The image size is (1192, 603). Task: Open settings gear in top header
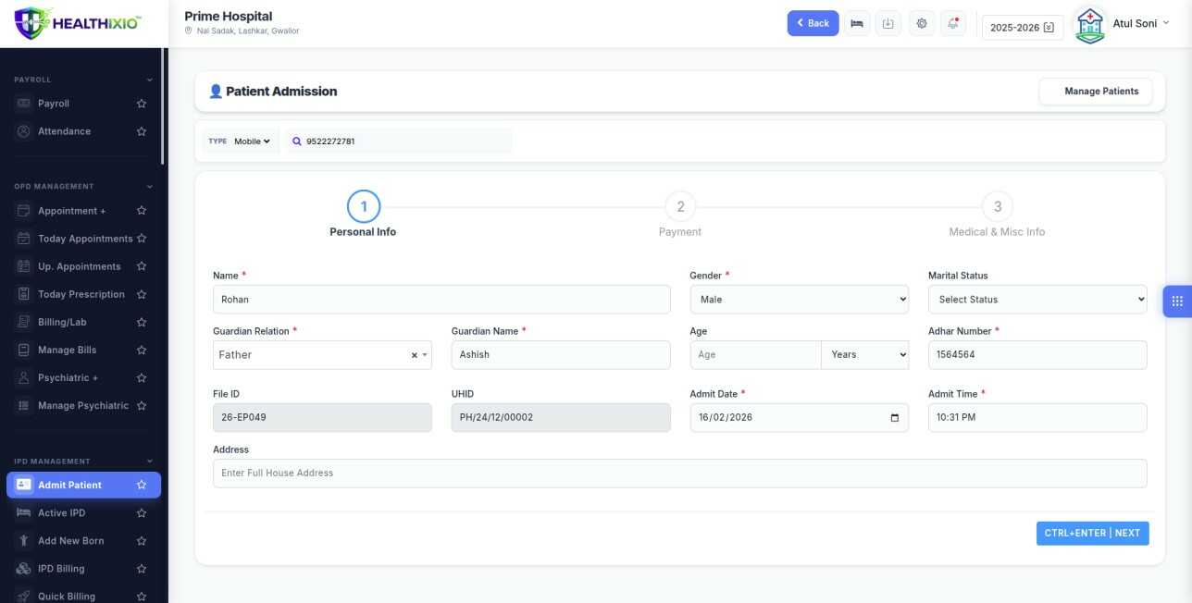[x=921, y=24]
